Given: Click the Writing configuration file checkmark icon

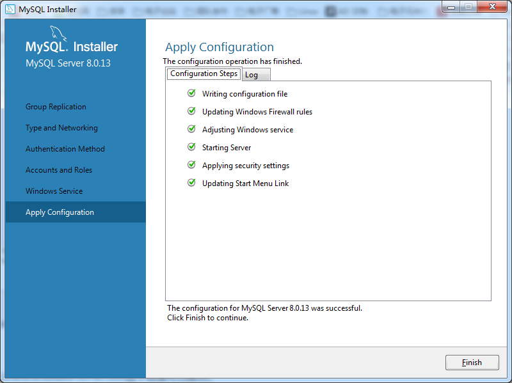Looking at the screenshot, I should (191, 93).
